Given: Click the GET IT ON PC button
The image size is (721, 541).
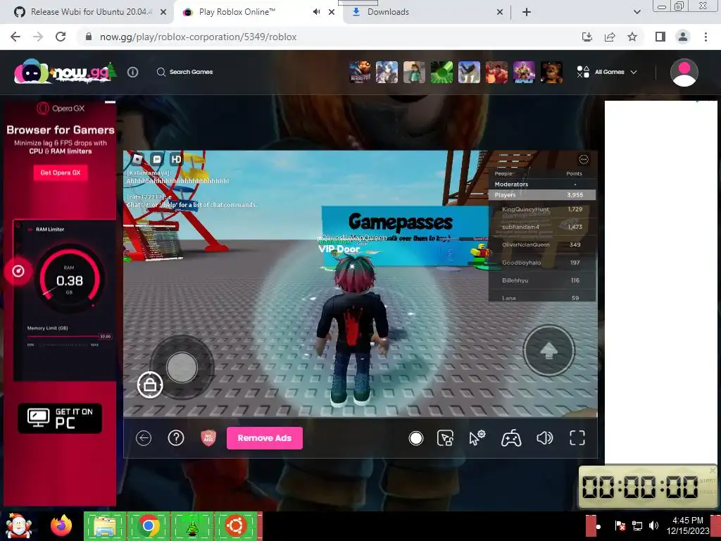Looking at the screenshot, I should (x=60, y=418).
